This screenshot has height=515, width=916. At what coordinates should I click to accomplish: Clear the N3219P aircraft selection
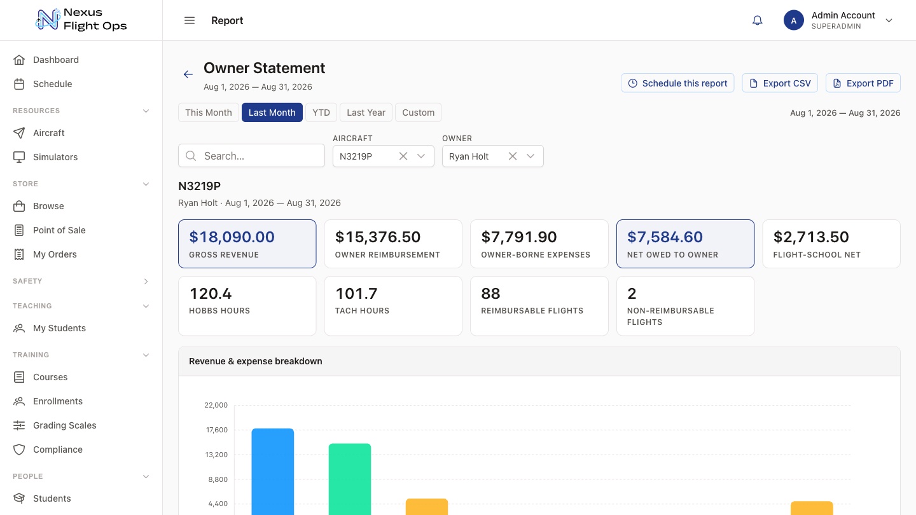click(x=403, y=156)
